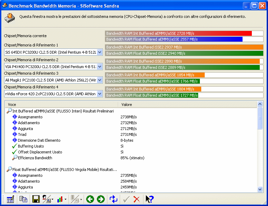Open Riferimento 4 nVidia nForce dropdown arrow
Screen dimensions: 268x206
coord(100,94)
